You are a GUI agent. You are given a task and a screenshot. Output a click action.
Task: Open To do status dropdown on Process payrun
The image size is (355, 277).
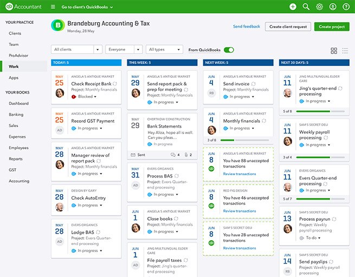coord(319,238)
